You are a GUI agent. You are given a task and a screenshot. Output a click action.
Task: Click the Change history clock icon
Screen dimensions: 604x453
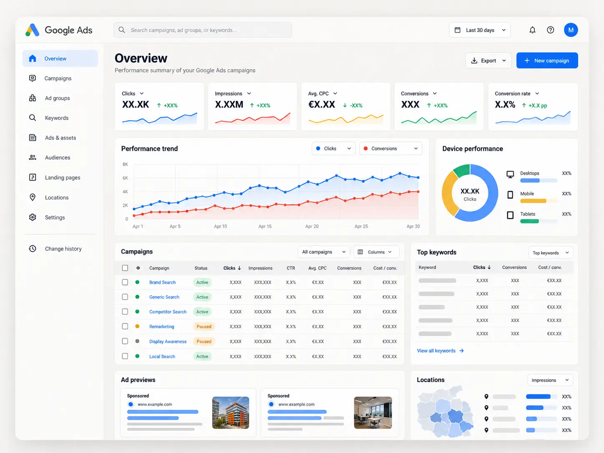point(33,249)
